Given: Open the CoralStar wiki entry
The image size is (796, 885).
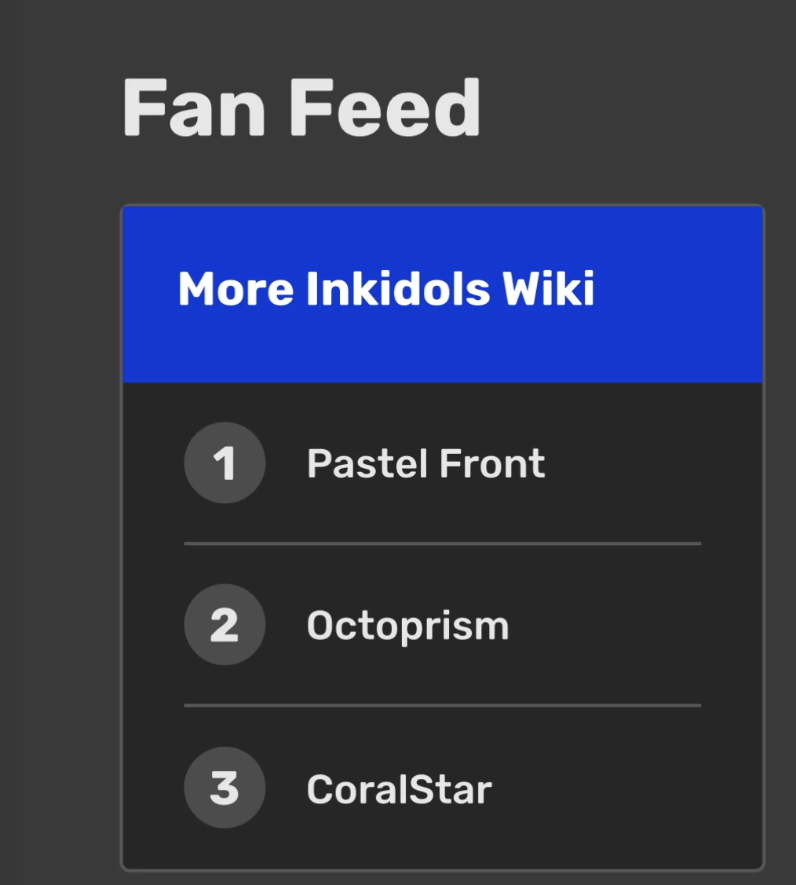Looking at the screenshot, I should tap(400, 789).
